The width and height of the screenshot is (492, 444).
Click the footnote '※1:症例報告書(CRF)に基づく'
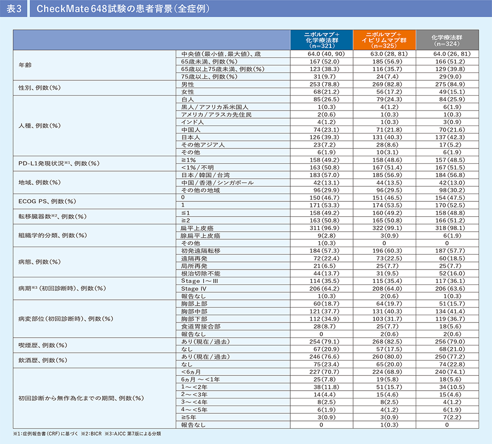46,433
